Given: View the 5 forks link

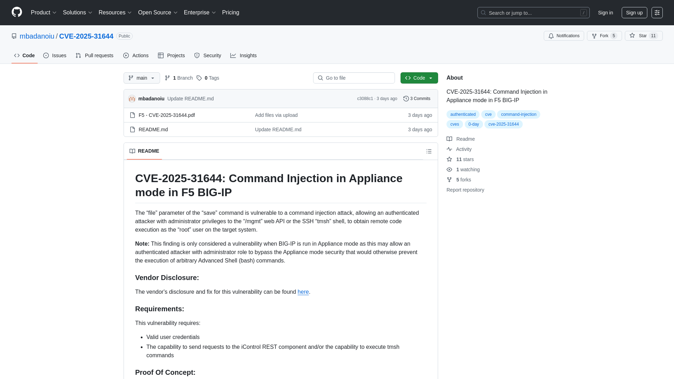Looking at the screenshot, I should [x=459, y=180].
